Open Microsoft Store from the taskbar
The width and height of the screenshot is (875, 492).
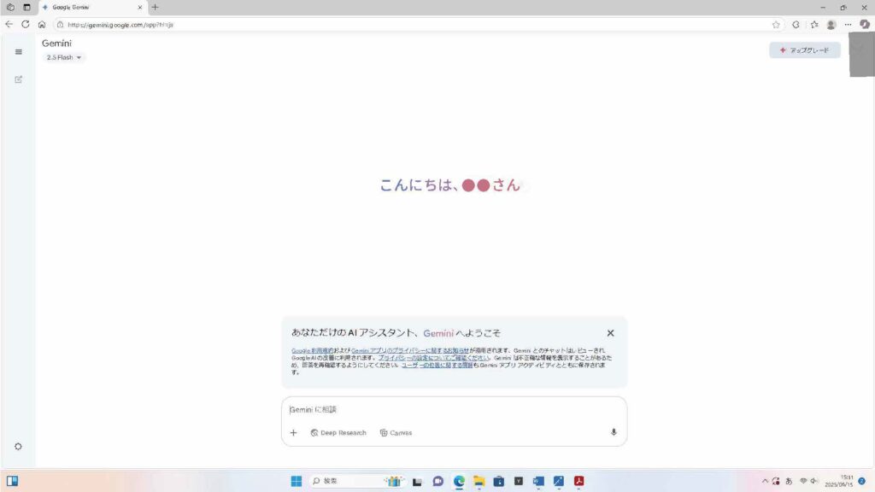click(499, 481)
